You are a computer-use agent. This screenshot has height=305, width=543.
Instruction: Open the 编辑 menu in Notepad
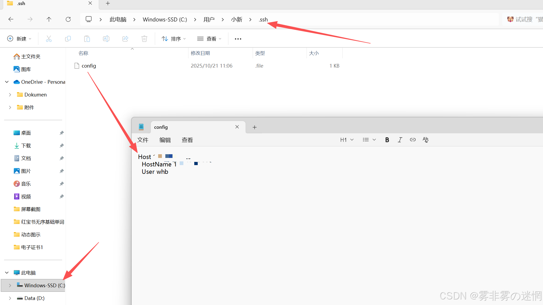tap(165, 140)
